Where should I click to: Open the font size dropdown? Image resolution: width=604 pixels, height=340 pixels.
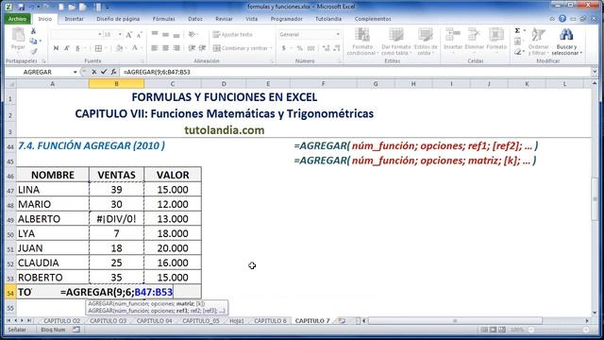pos(120,35)
